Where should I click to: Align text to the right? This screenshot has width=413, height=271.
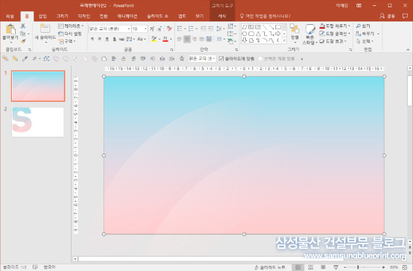coord(195,39)
